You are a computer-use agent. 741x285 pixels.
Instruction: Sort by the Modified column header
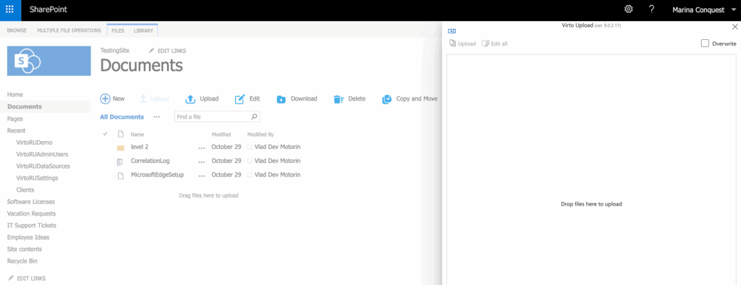point(221,135)
